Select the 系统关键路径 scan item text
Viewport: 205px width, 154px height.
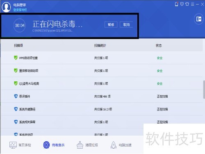point(27,109)
